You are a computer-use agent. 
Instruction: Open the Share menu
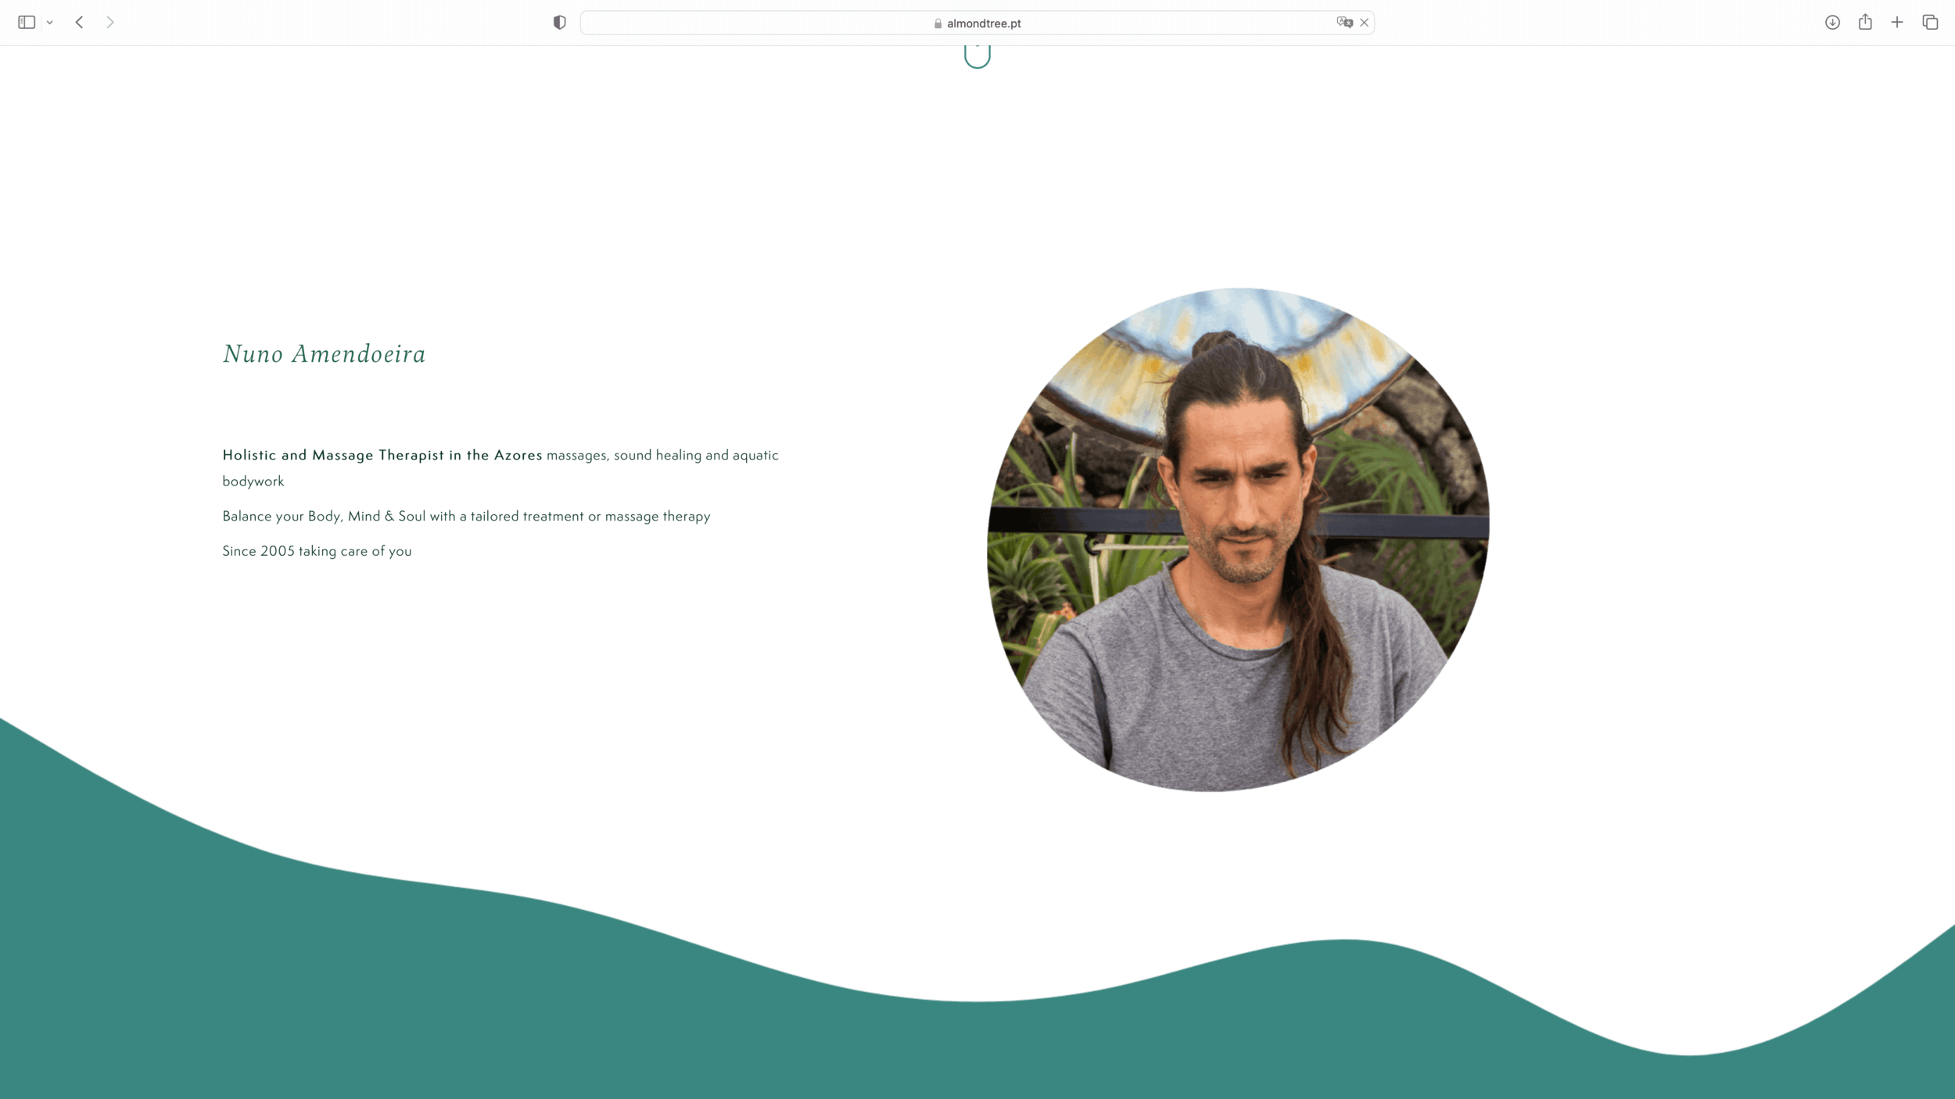pos(1865,23)
